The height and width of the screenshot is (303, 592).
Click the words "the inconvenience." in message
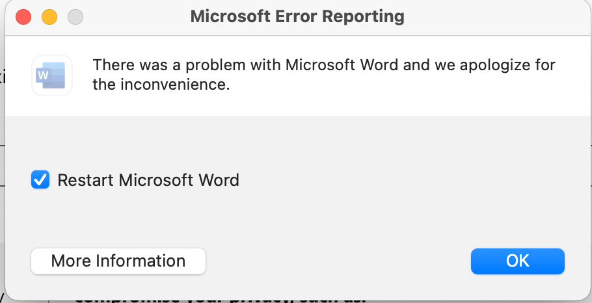tap(161, 85)
